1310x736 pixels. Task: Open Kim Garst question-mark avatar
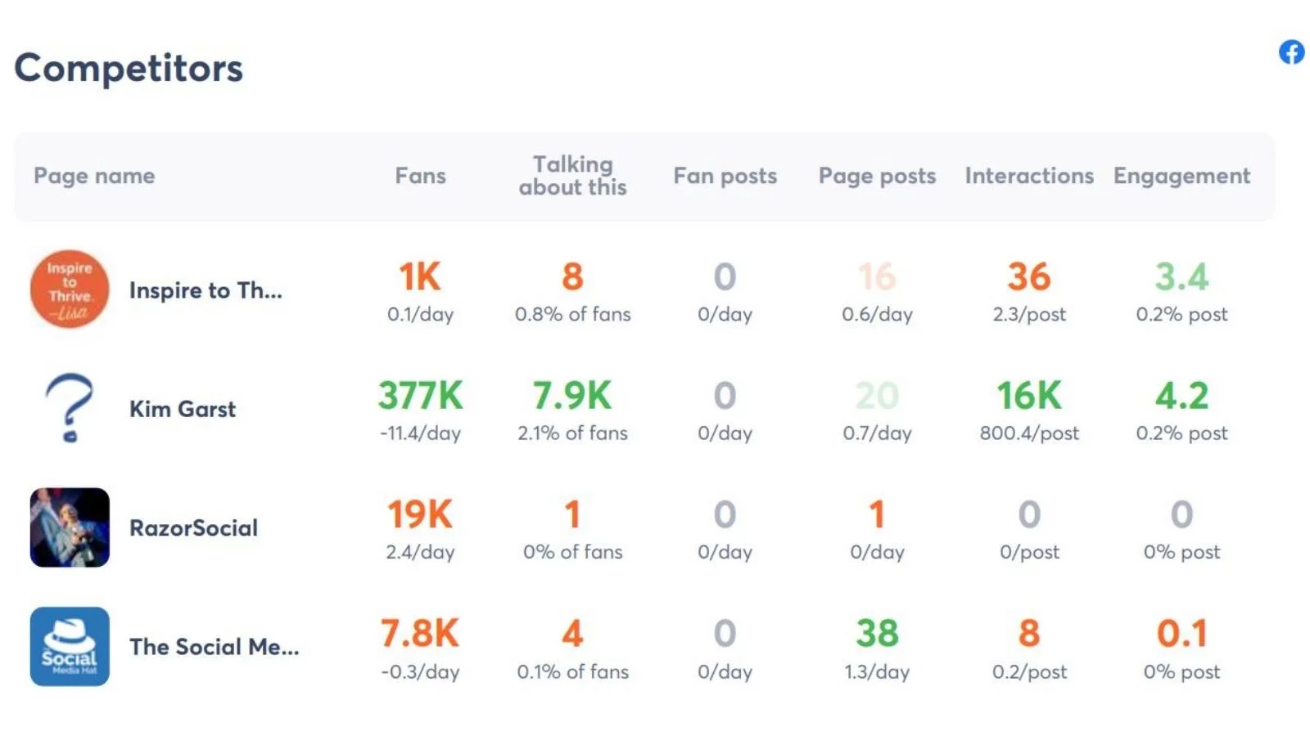(70, 407)
